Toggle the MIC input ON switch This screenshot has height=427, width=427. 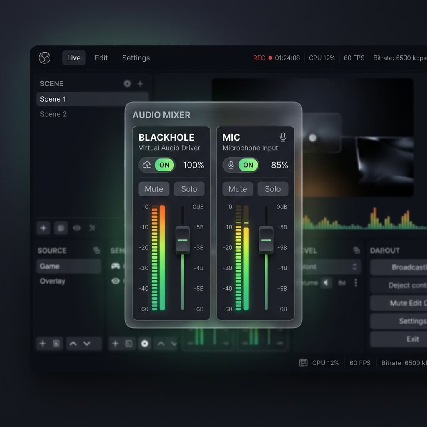pos(247,165)
